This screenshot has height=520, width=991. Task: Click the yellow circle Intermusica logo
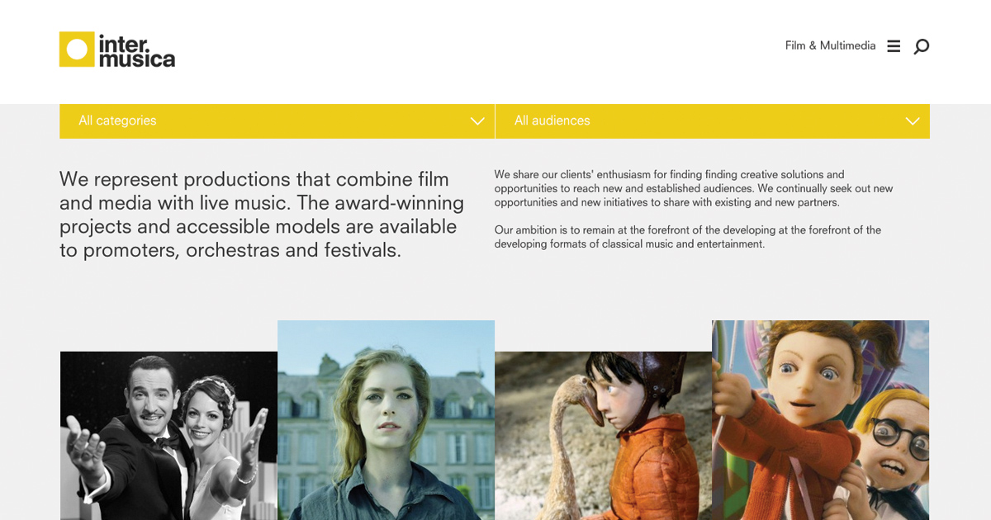(77, 50)
